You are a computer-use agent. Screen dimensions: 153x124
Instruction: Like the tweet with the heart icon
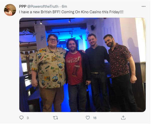88,118
